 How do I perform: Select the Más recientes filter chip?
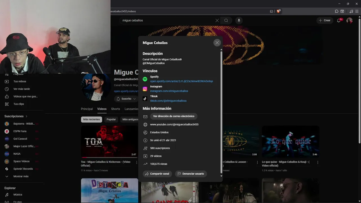(x=91, y=119)
